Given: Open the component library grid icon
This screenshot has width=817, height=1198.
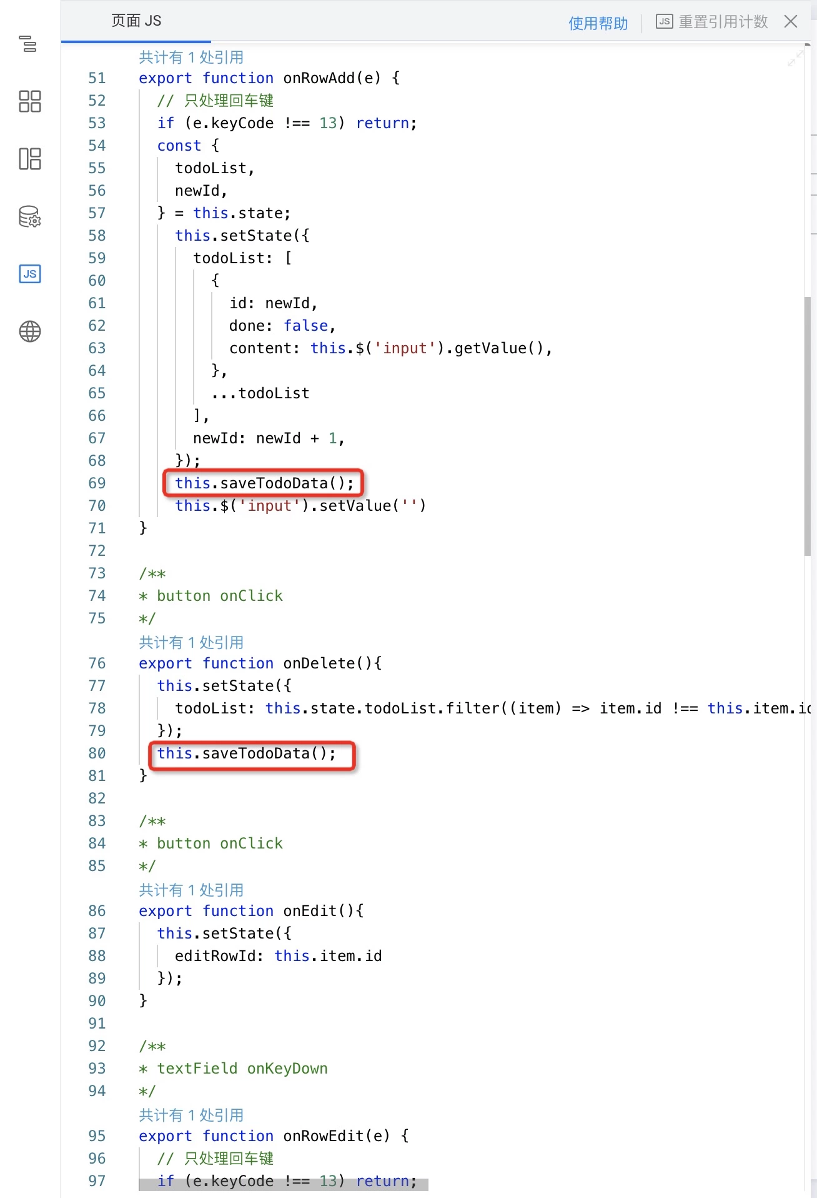Looking at the screenshot, I should click(29, 101).
